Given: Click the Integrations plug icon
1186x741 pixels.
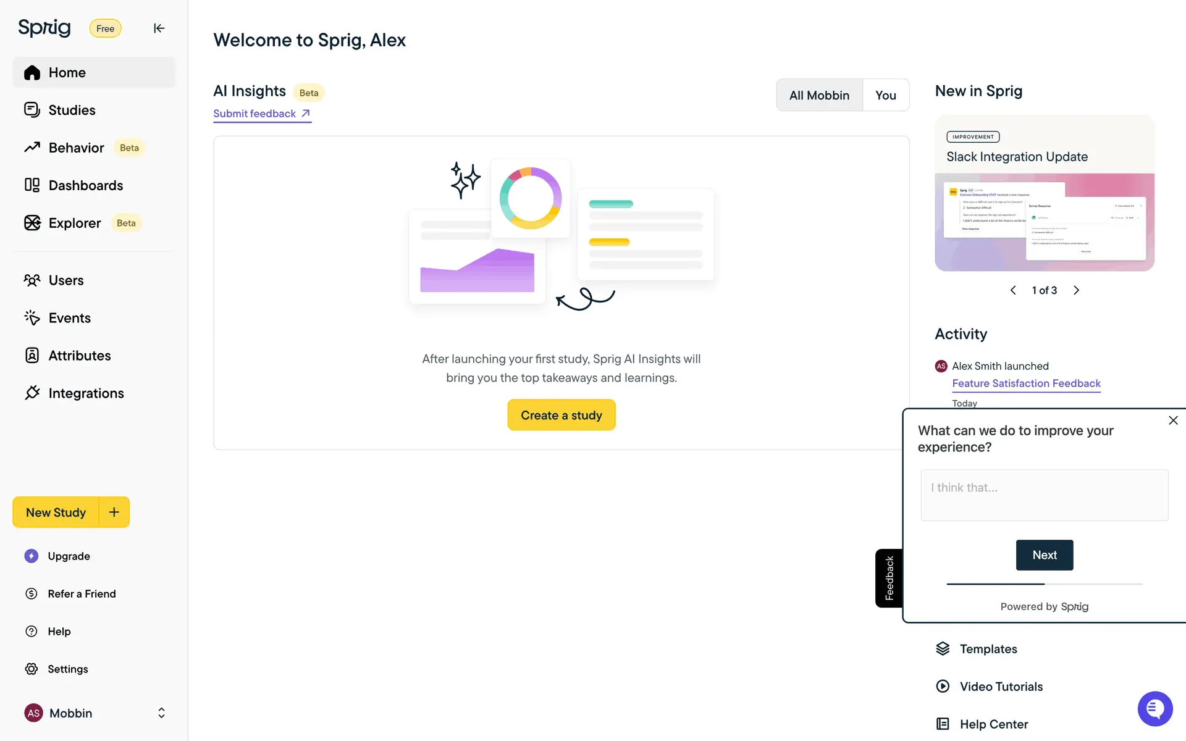Looking at the screenshot, I should [32, 393].
